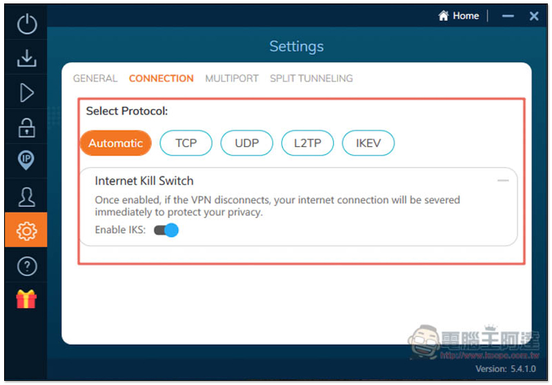The height and width of the screenshot is (385, 552).
Task: Click the gift box icon in sidebar
Action: pyautogui.click(x=26, y=299)
